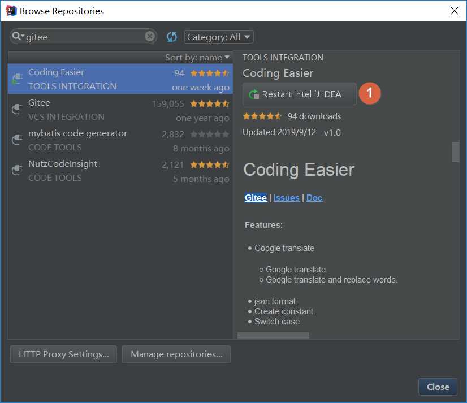Click the mybatis code generator plugin icon
This screenshot has height=403, width=467.
pyautogui.click(x=17, y=140)
